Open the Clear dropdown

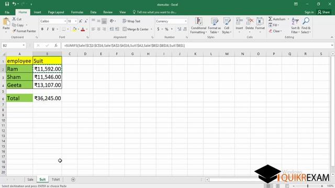pyautogui.click(x=275, y=31)
